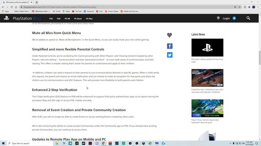Click the browser address bar URL
This screenshot has width=261, height=146.
point(60,7)
